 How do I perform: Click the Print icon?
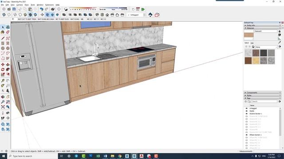(x=53, y=9)
